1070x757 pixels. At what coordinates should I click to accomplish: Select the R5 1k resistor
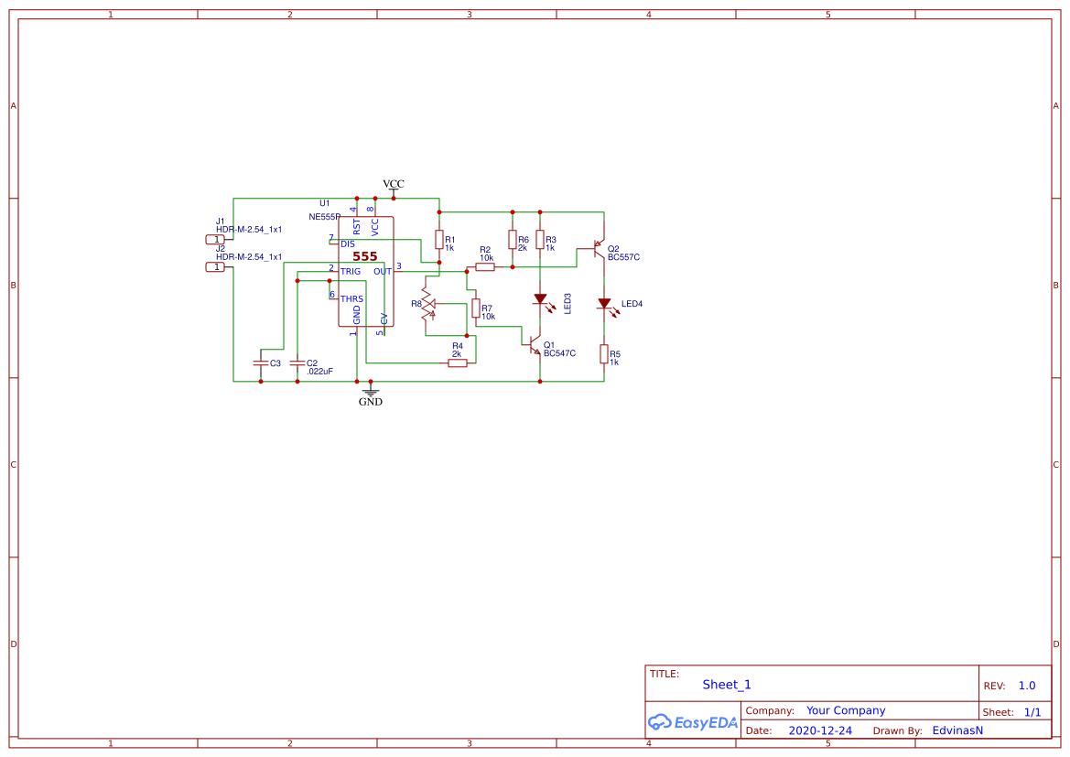pyautogui.click(x=604, y=353)
